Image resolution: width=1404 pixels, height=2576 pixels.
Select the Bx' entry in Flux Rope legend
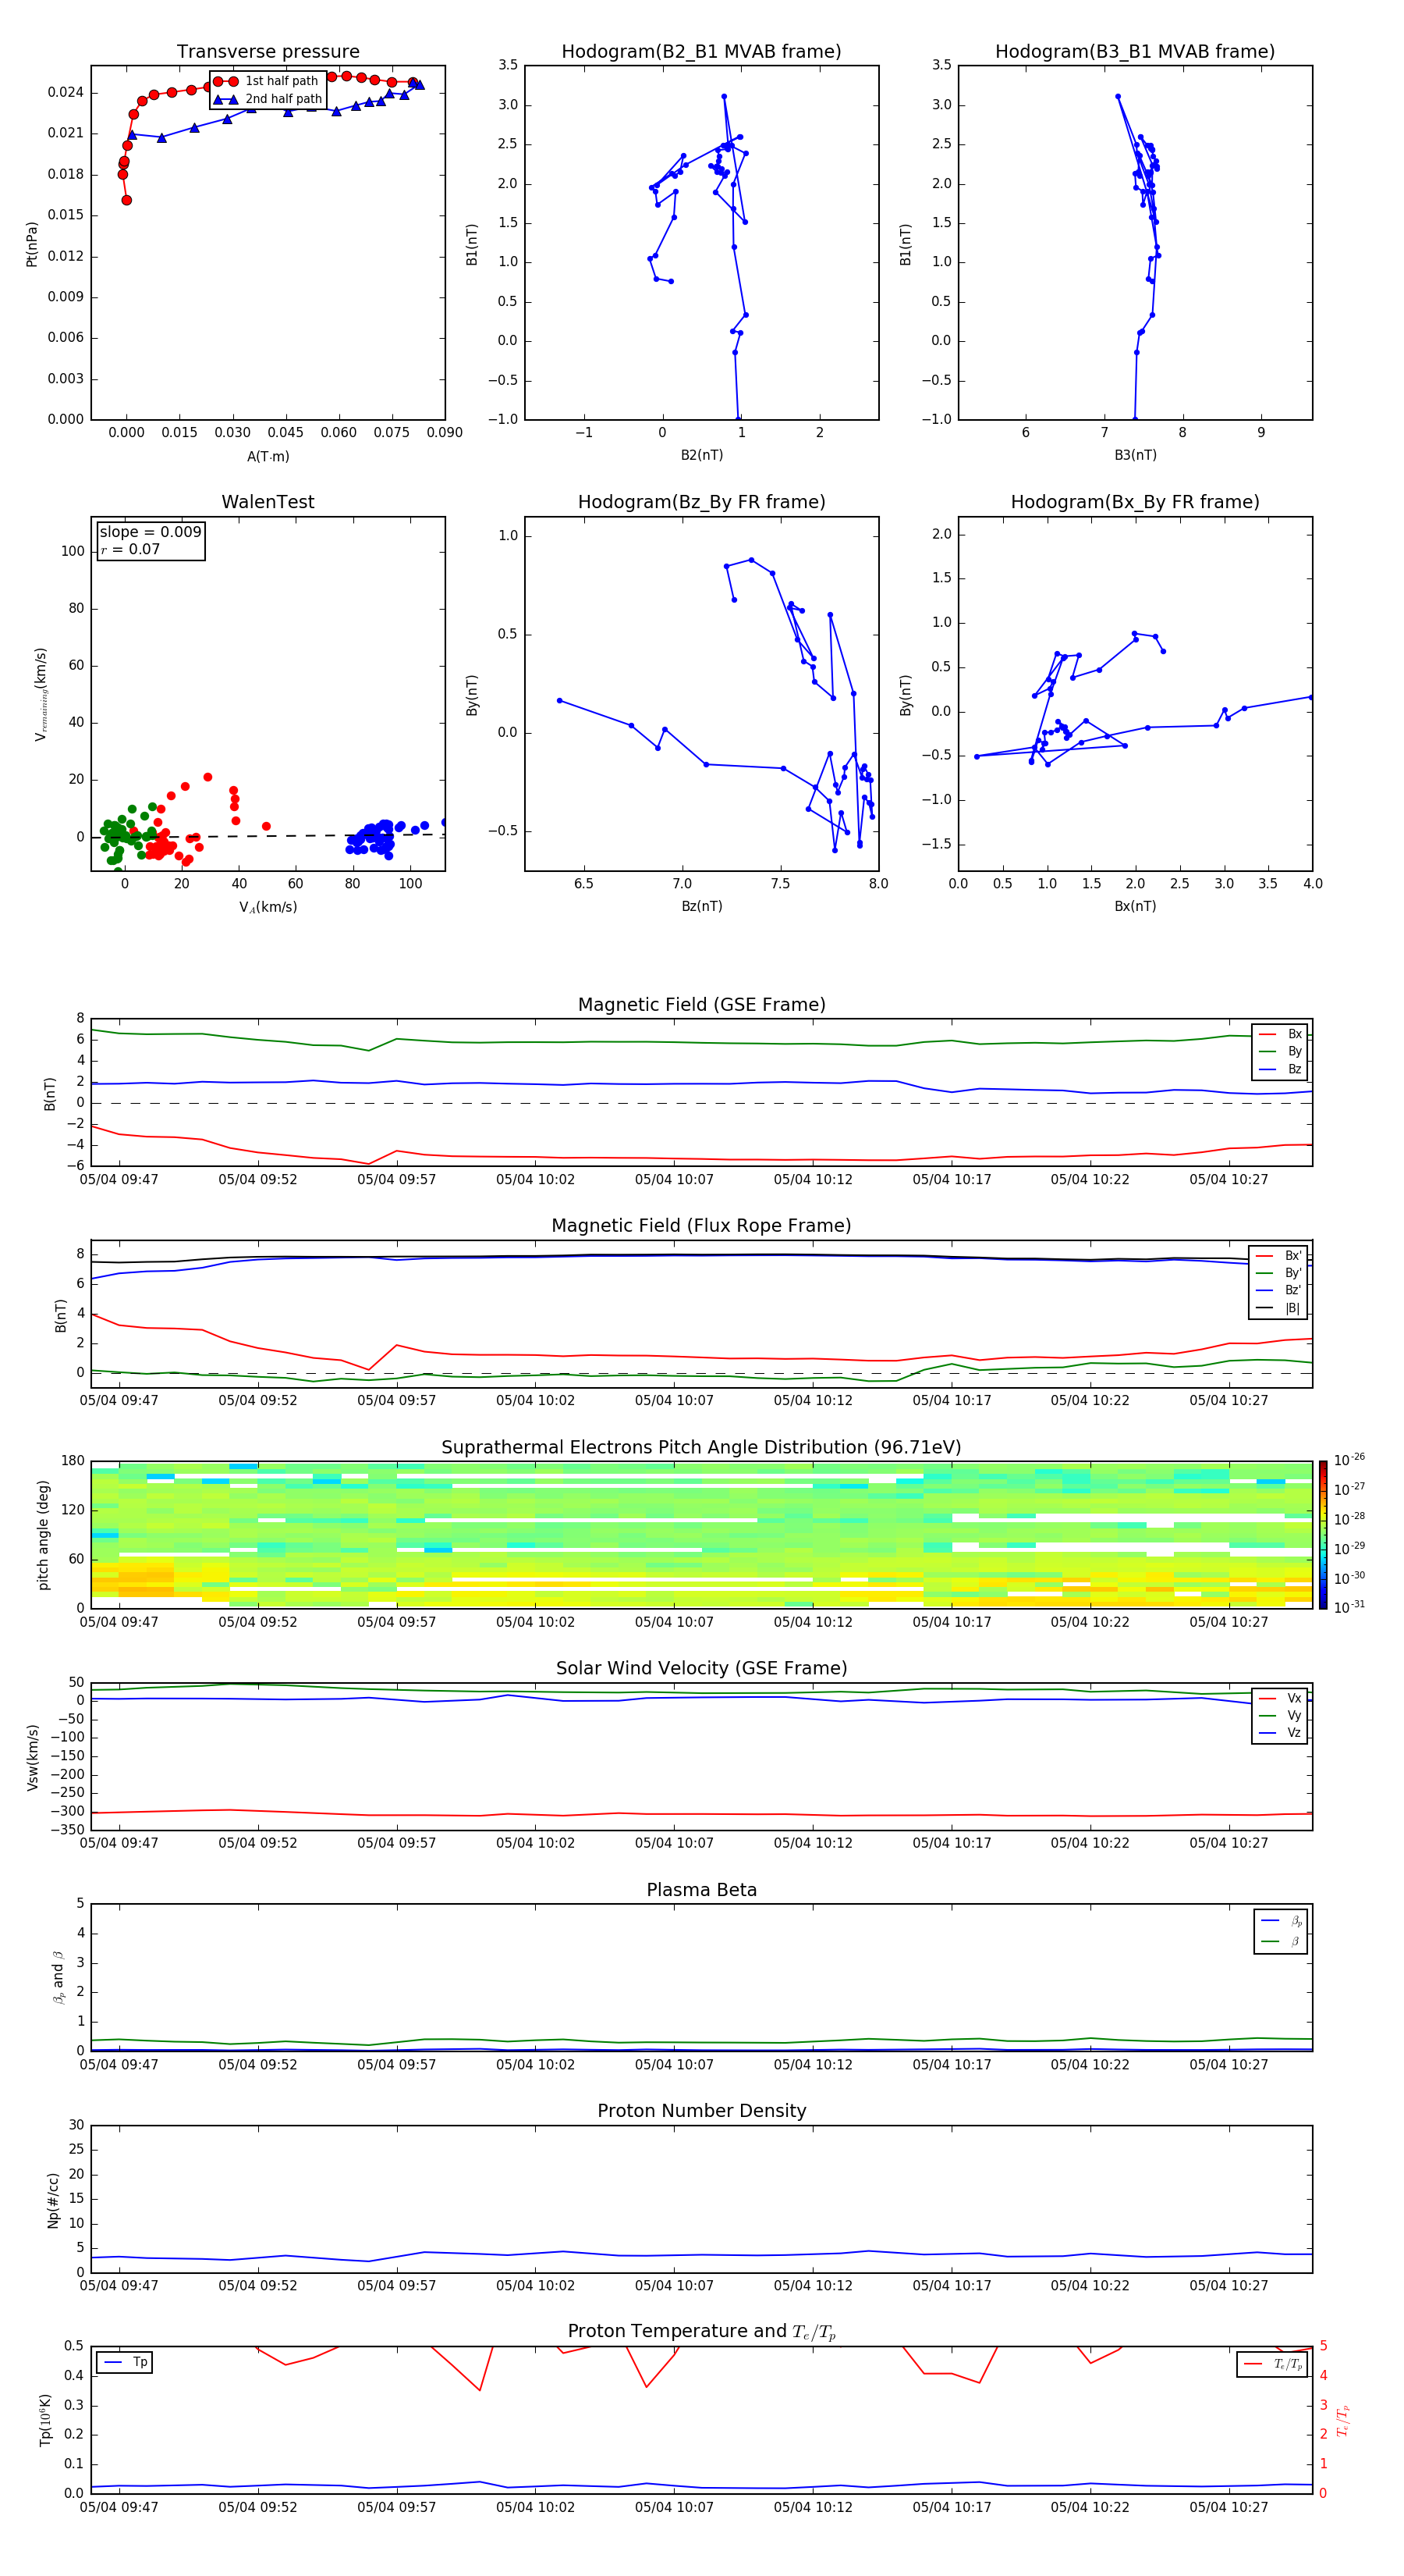tap(1279, 1256)
